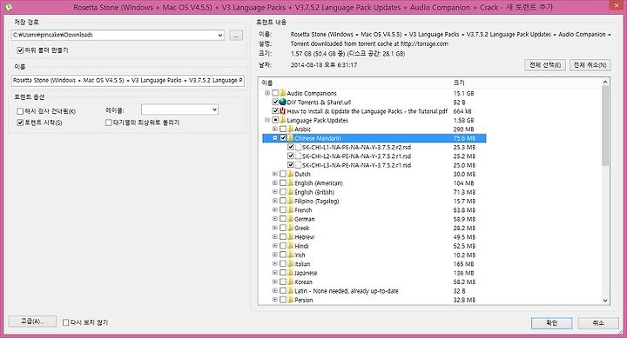The height and width of the screenshot is (338, 627).
Task: Click the browse (...) button for save path
Action: pyautogui.click(x=236, y=35)
